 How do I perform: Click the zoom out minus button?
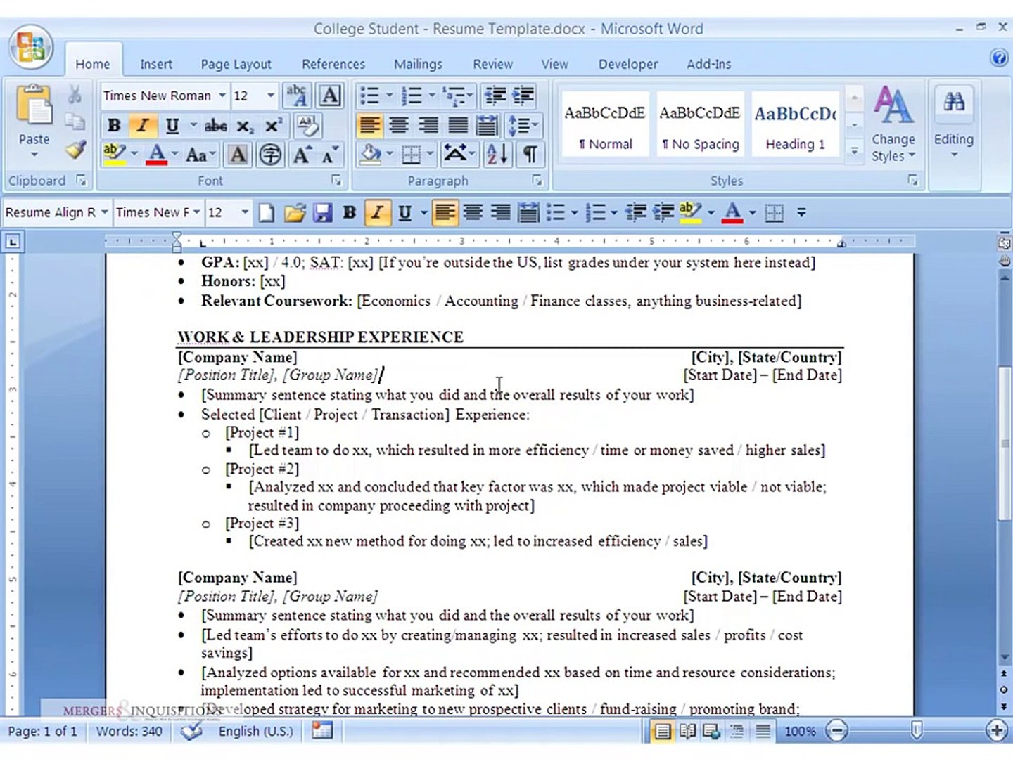[836, 732]
